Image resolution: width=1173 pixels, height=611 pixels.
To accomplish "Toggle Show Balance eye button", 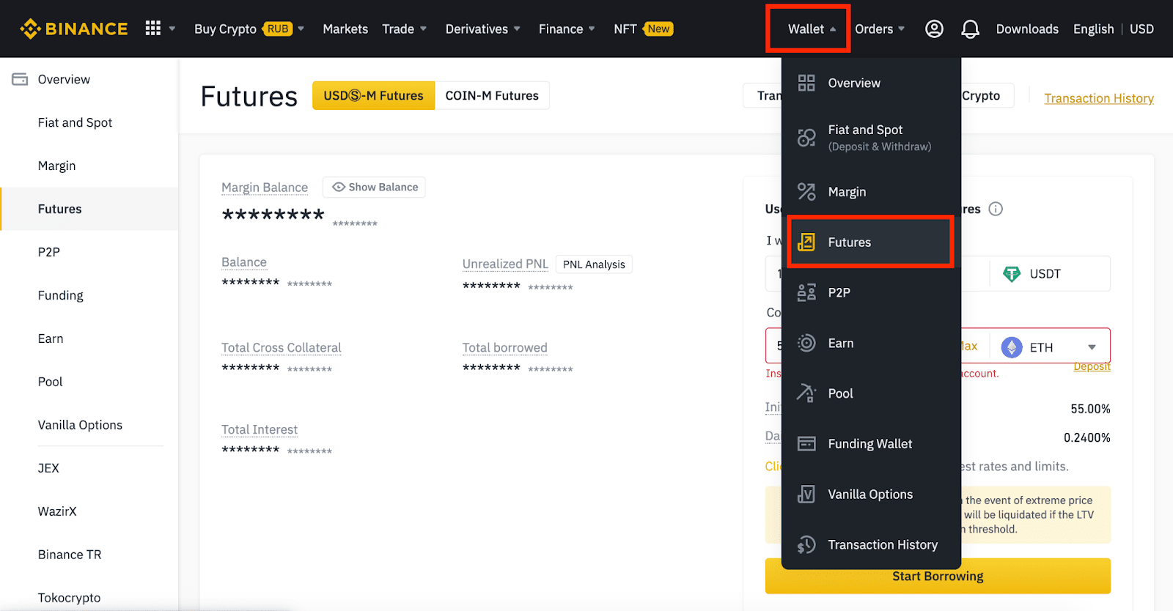I will 374,187.
